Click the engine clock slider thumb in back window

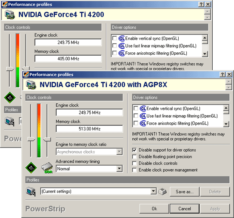click(x=10, y=69)
